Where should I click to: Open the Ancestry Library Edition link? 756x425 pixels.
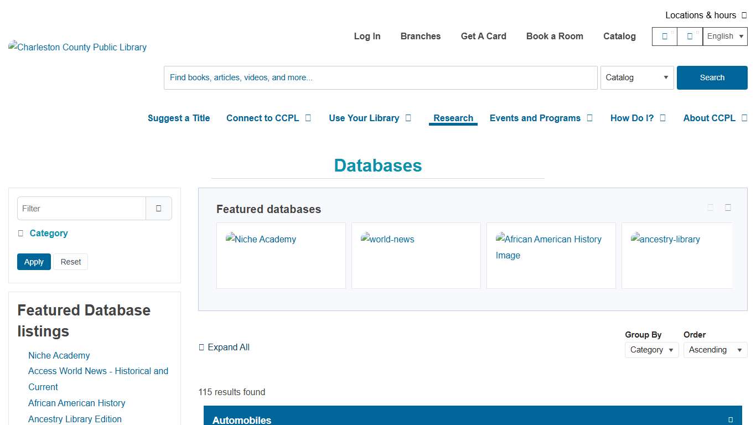click(x=74, y=419)
